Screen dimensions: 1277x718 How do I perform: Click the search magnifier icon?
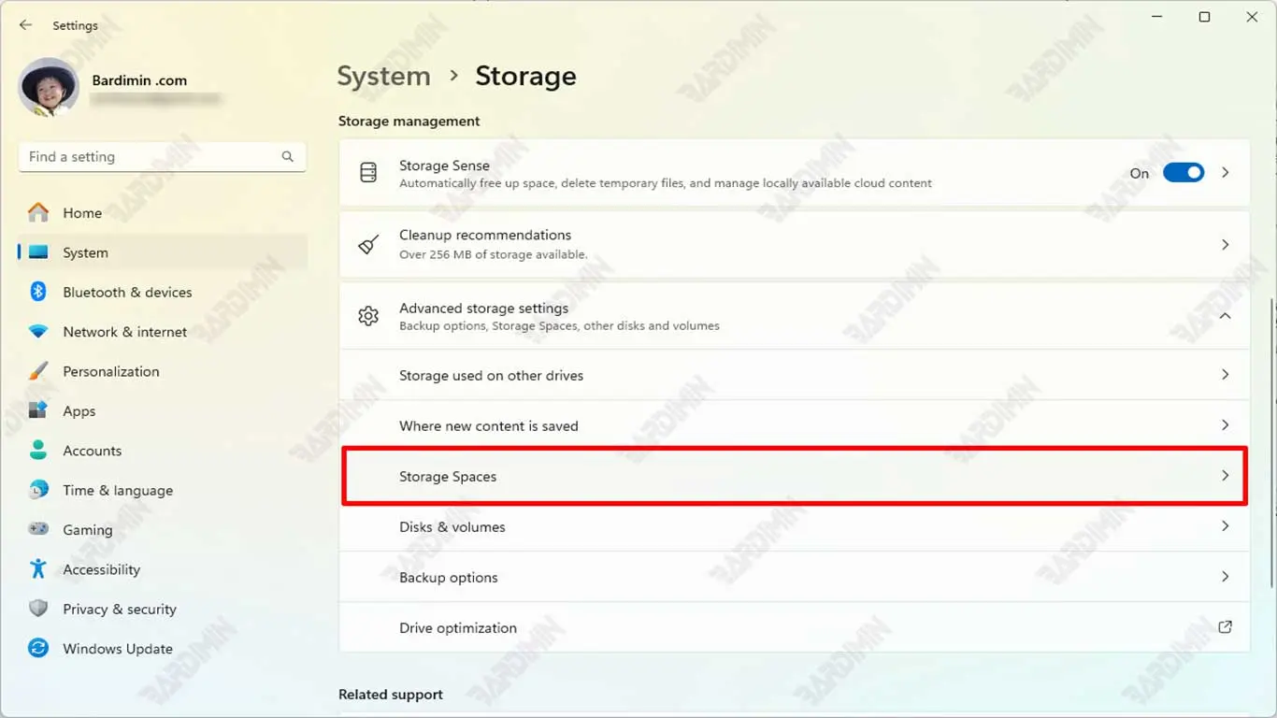click(x=288, y=157)
